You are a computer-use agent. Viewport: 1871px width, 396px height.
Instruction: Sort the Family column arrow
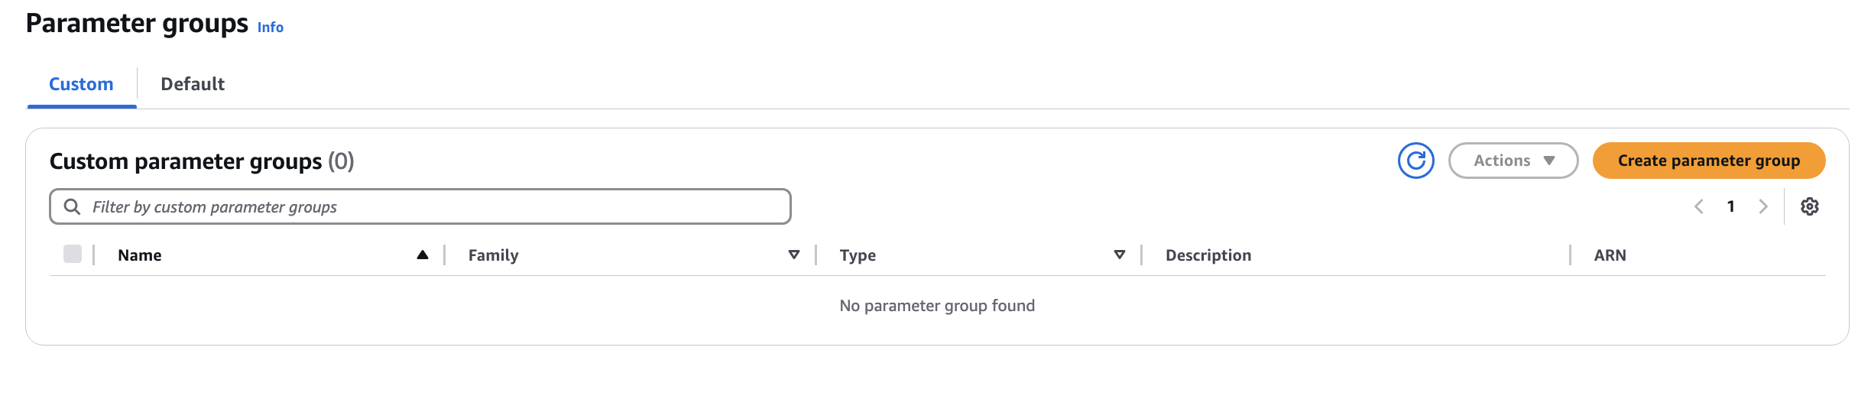pos(794,255)
